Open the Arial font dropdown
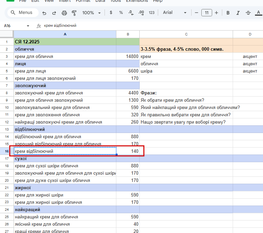Viewport: 263px width, 233px height. 175,13
